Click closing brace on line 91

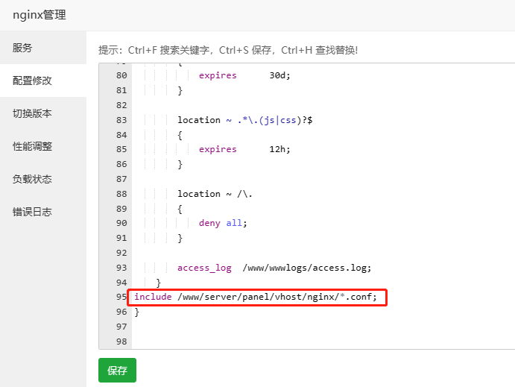coord(180,238)
